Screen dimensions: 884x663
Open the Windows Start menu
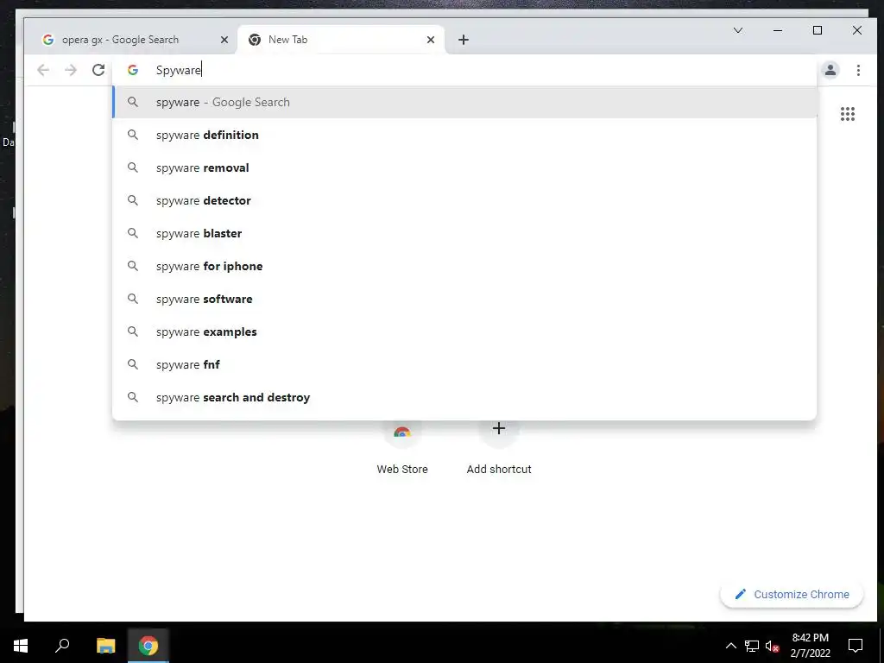[21, 646]
